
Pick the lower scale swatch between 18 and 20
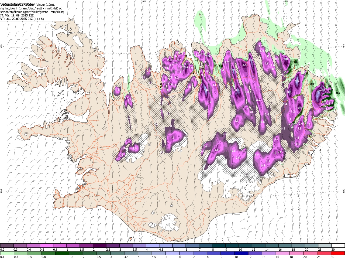tap(297, 253)
